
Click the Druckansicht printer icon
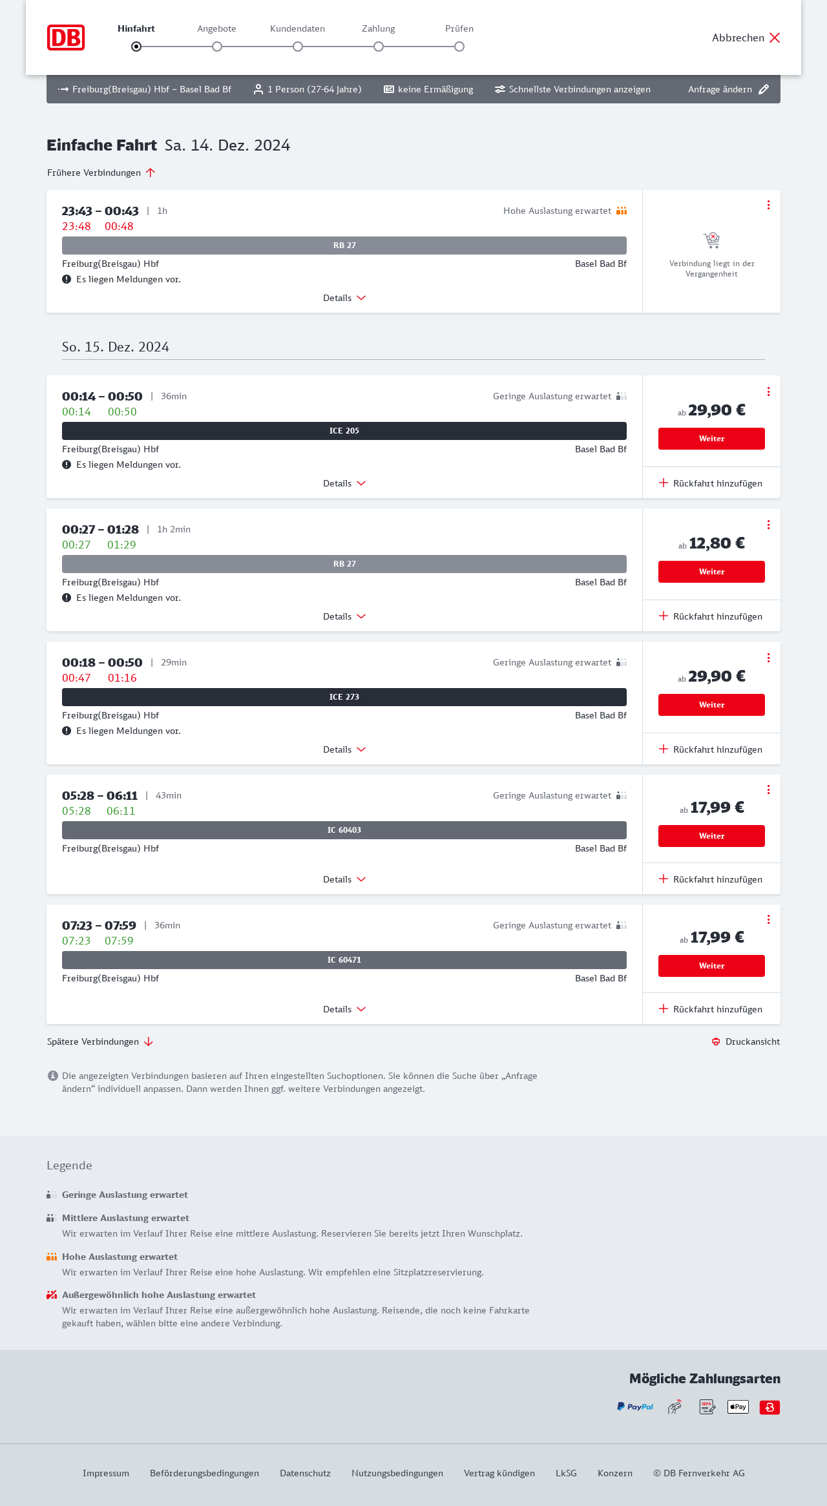pyautogui.click(x=716, y=1041)
